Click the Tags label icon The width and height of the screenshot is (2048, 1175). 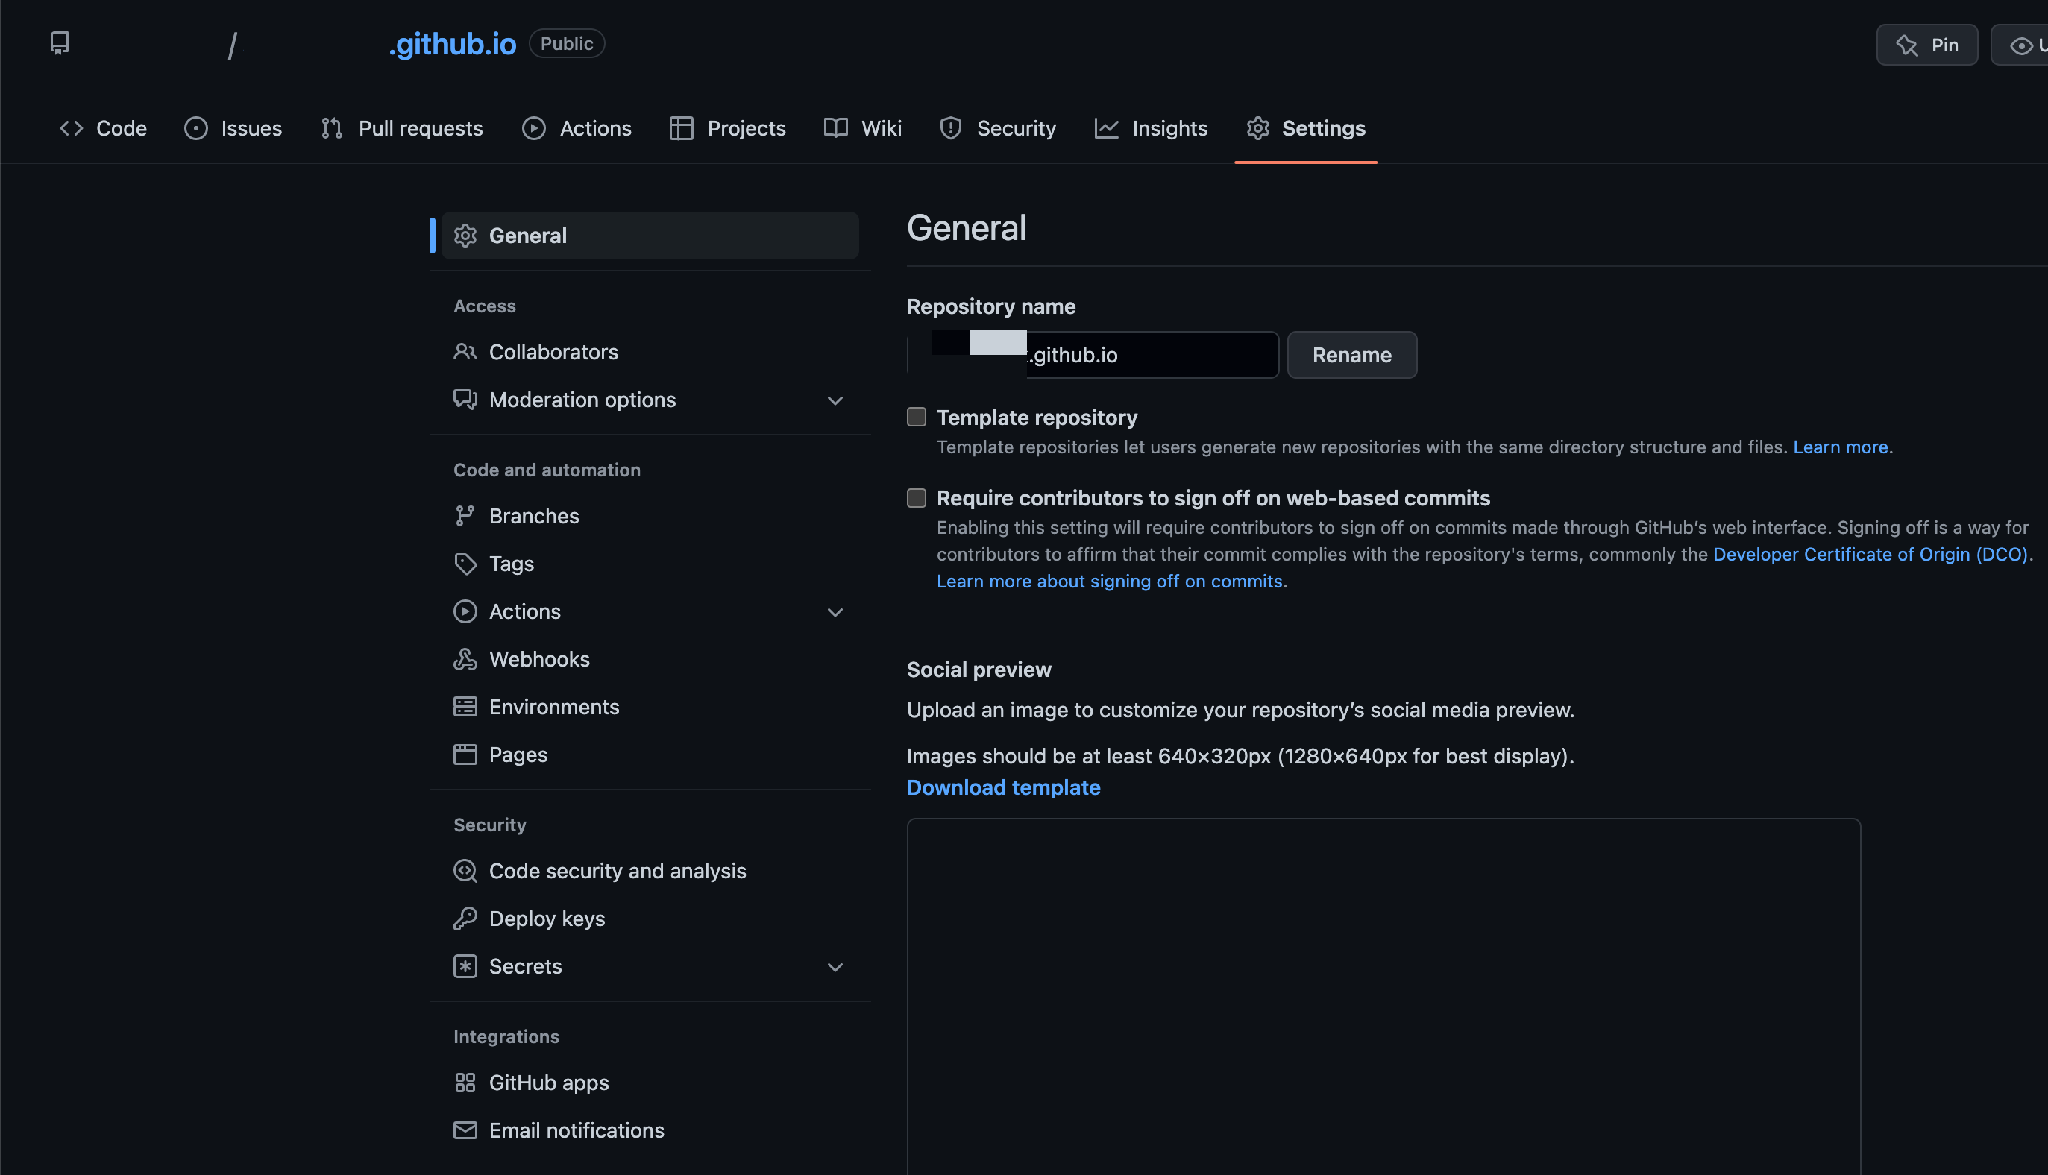(x=465, y=564)
